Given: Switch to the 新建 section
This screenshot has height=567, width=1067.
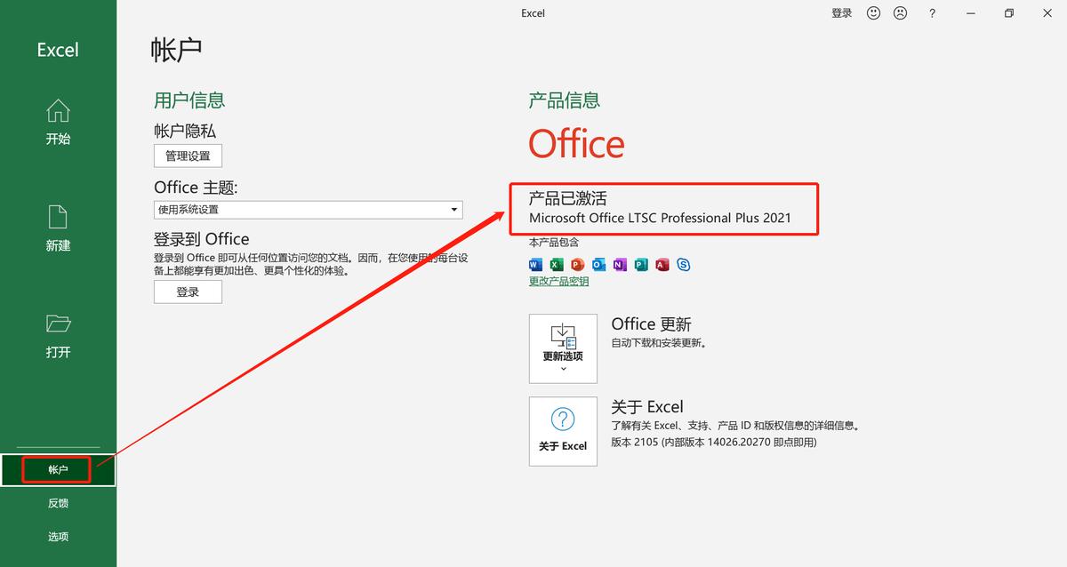Looking at the screenshot, I should coord(57,229).
